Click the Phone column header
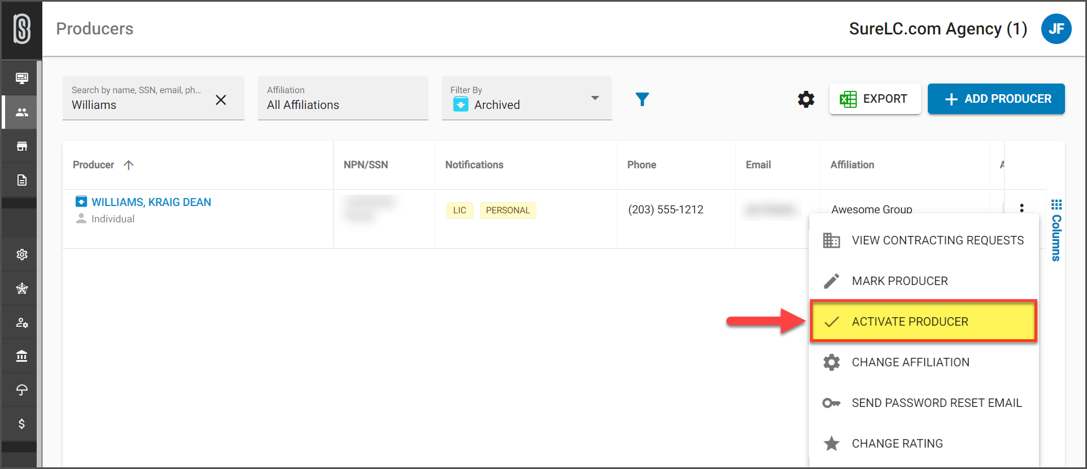Viewport: 1087px width, 469px height. tap(642, 165)
